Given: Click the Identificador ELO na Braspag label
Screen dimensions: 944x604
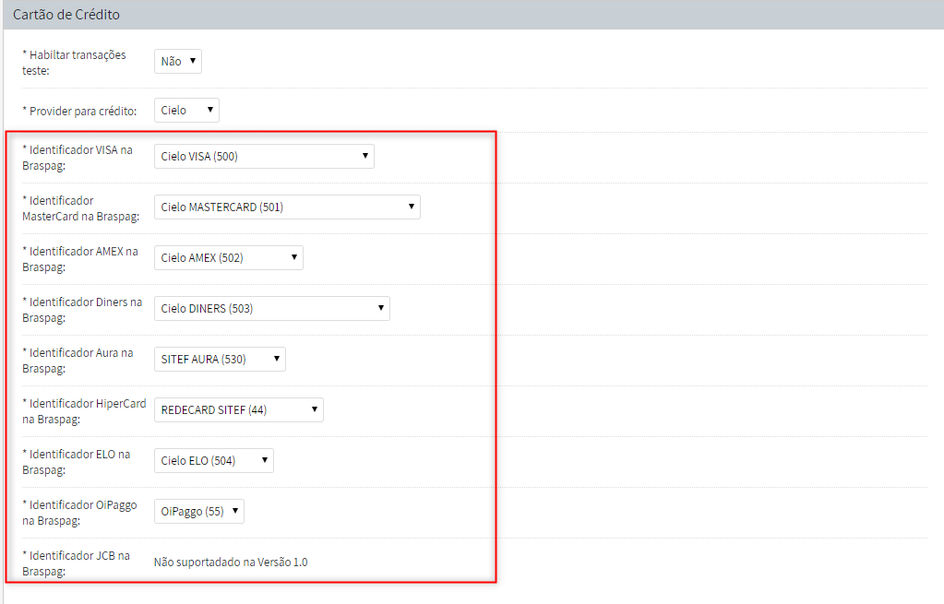Looking at the screenshot, I should [77, 461].
